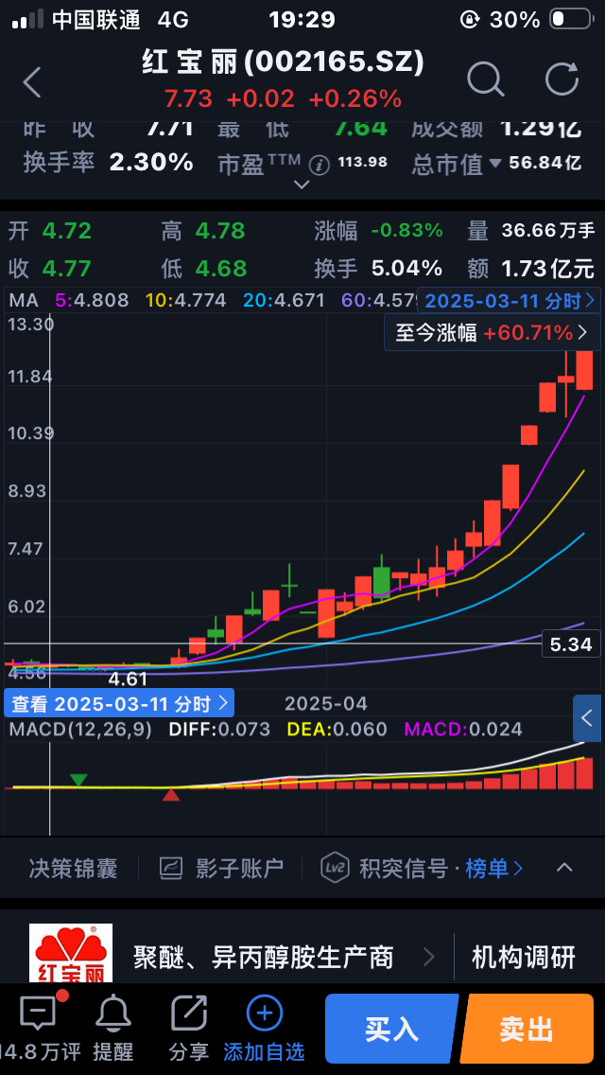Open 至今涨幅 +60.71% details
The image size is (605, 1075).
point(493,333)
